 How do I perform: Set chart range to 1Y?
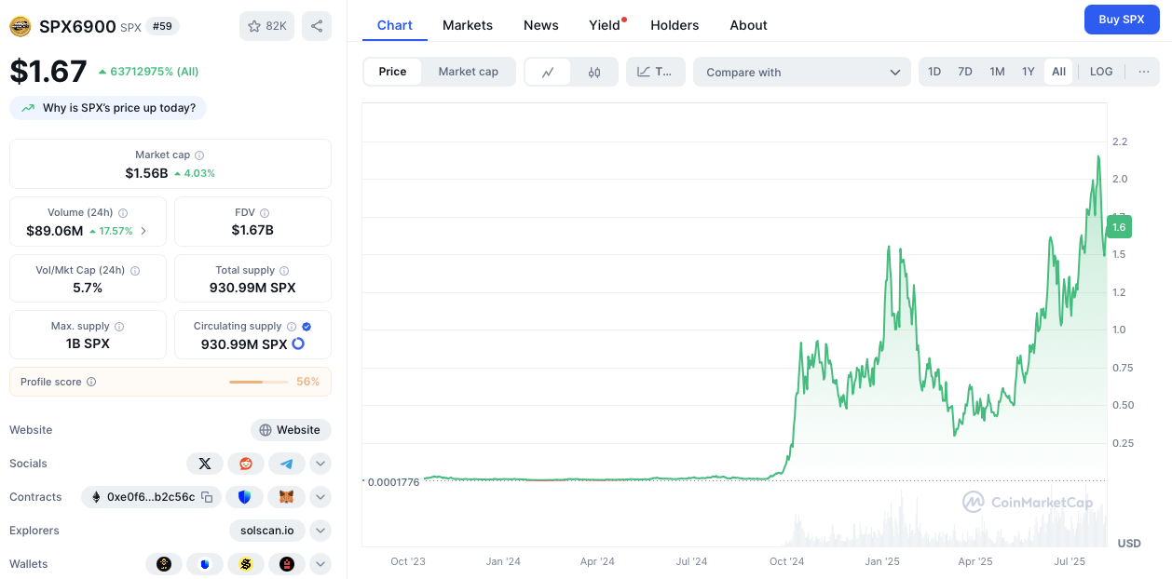pos(1029,72)
